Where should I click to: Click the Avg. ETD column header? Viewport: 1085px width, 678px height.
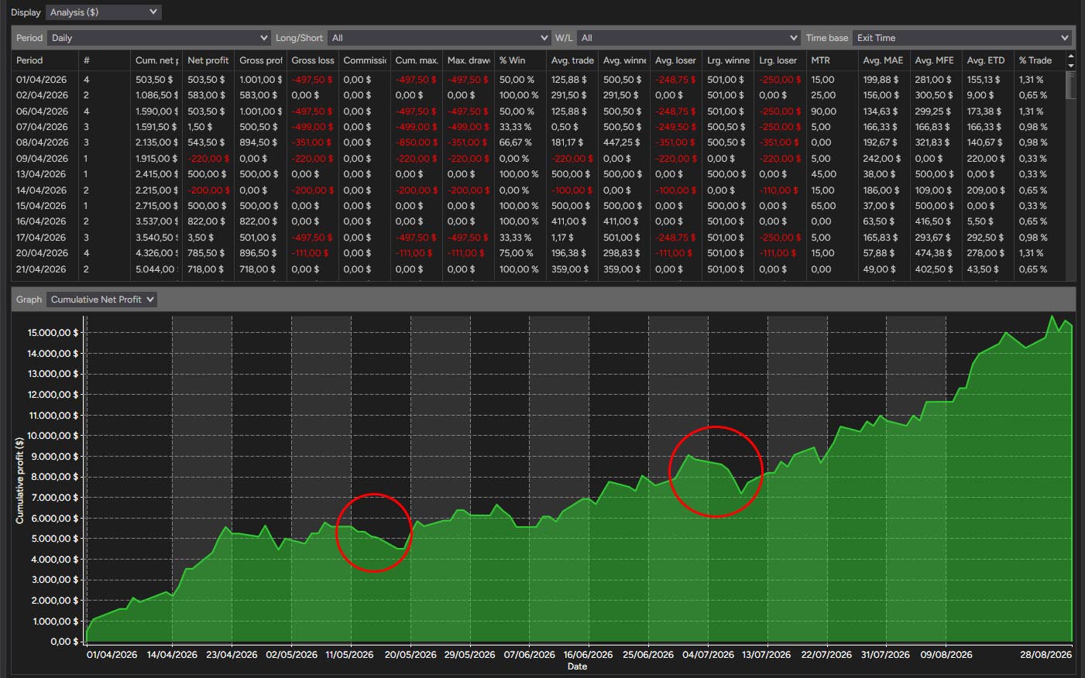(x=987, y=60)
